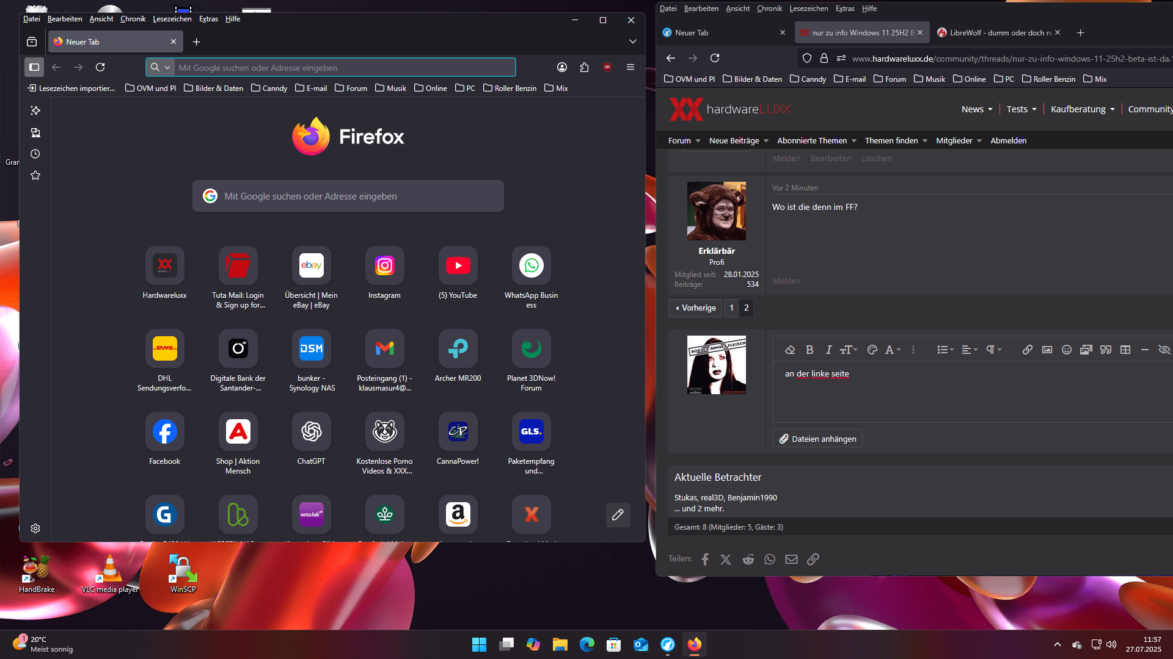Open Microsoft Edge from the taskbar
The width and height of the screenshot is (1173, 659).
586,644
